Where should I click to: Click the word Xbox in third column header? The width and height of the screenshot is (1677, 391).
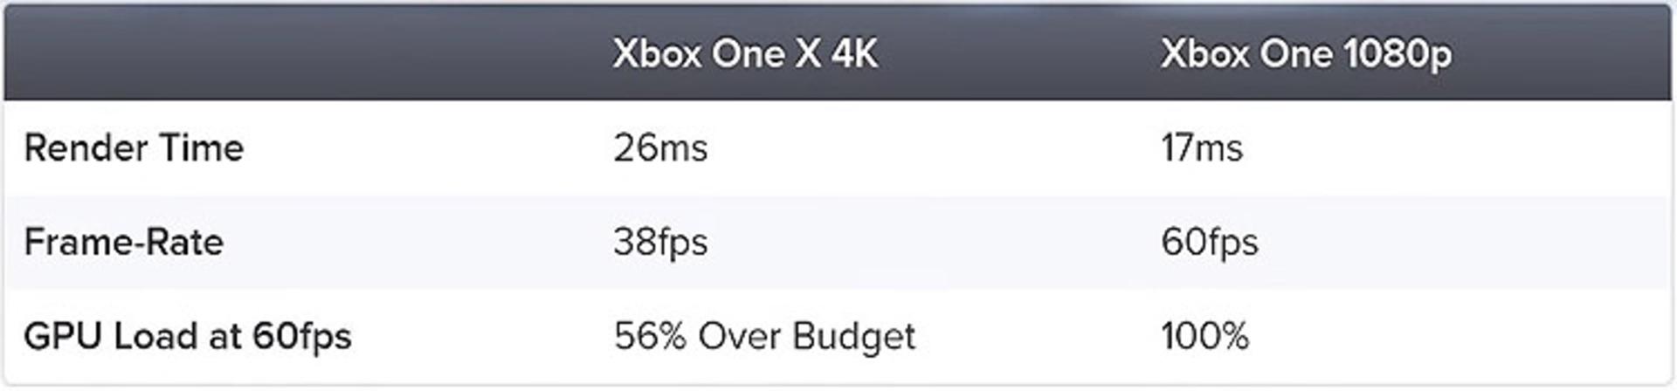coord(1205,54)
